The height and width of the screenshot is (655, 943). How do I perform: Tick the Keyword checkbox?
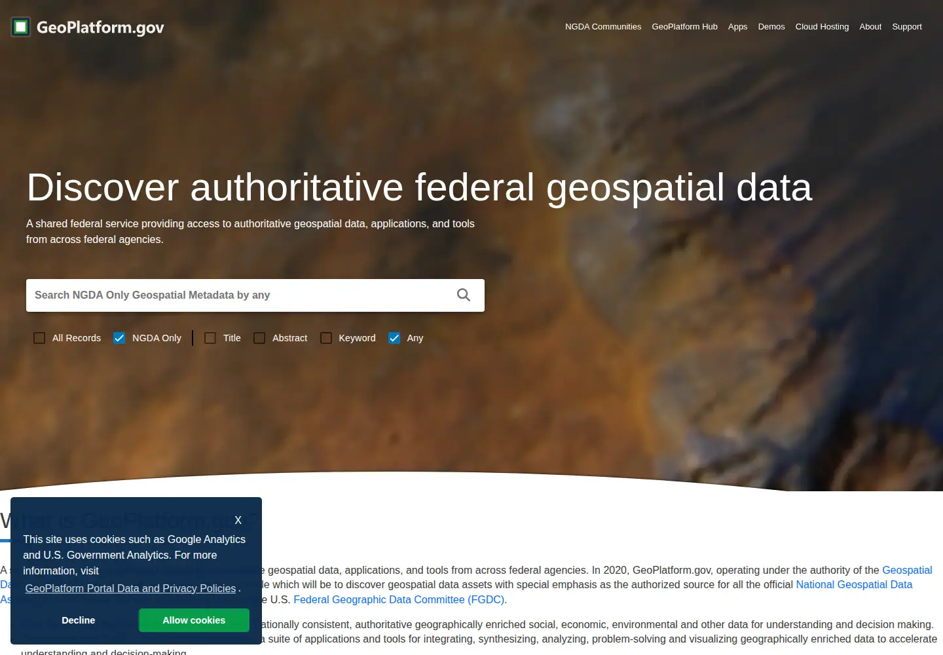pyautogui.click(x=326, y=338)
